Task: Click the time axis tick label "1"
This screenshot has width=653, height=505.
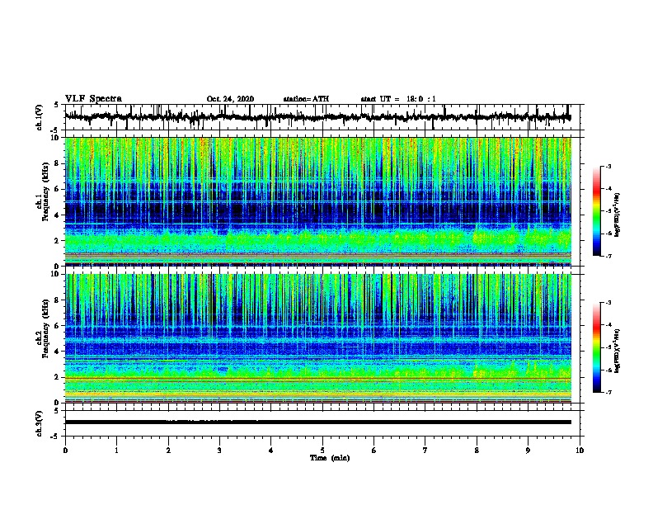Action: tap(116, 451)
